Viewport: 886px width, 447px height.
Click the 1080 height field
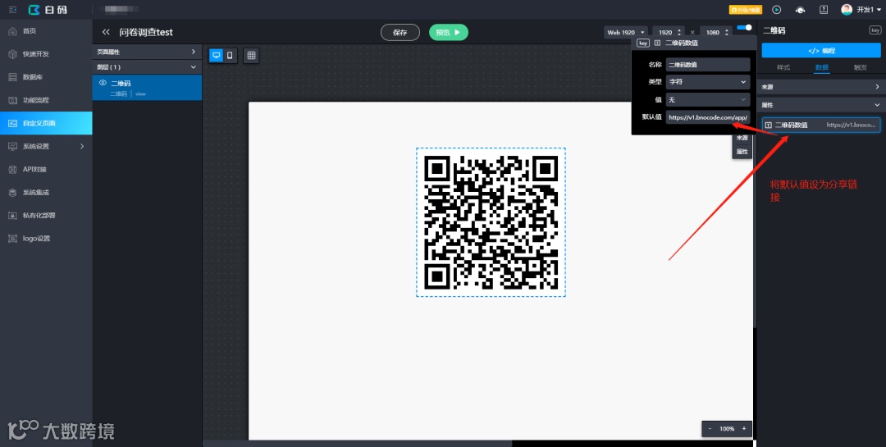coord(712,33)
